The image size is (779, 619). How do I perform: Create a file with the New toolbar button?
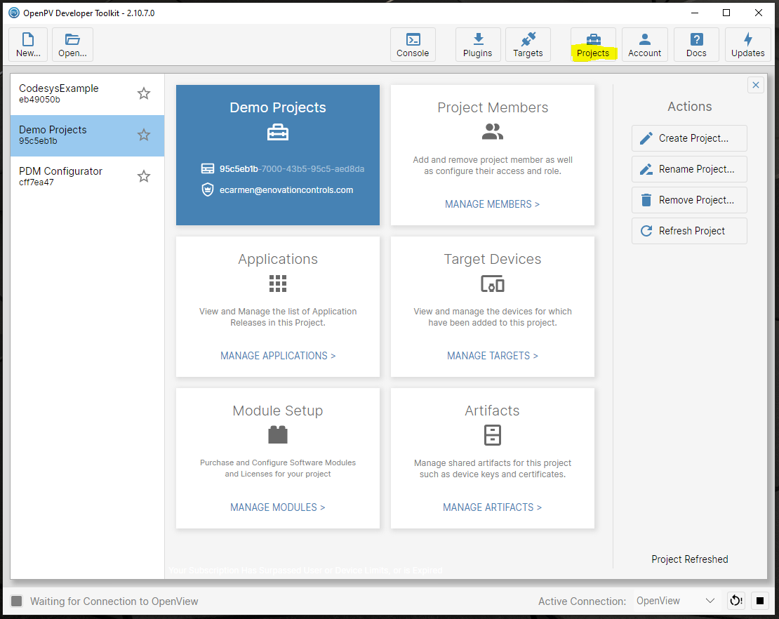(x=28, y=45)
